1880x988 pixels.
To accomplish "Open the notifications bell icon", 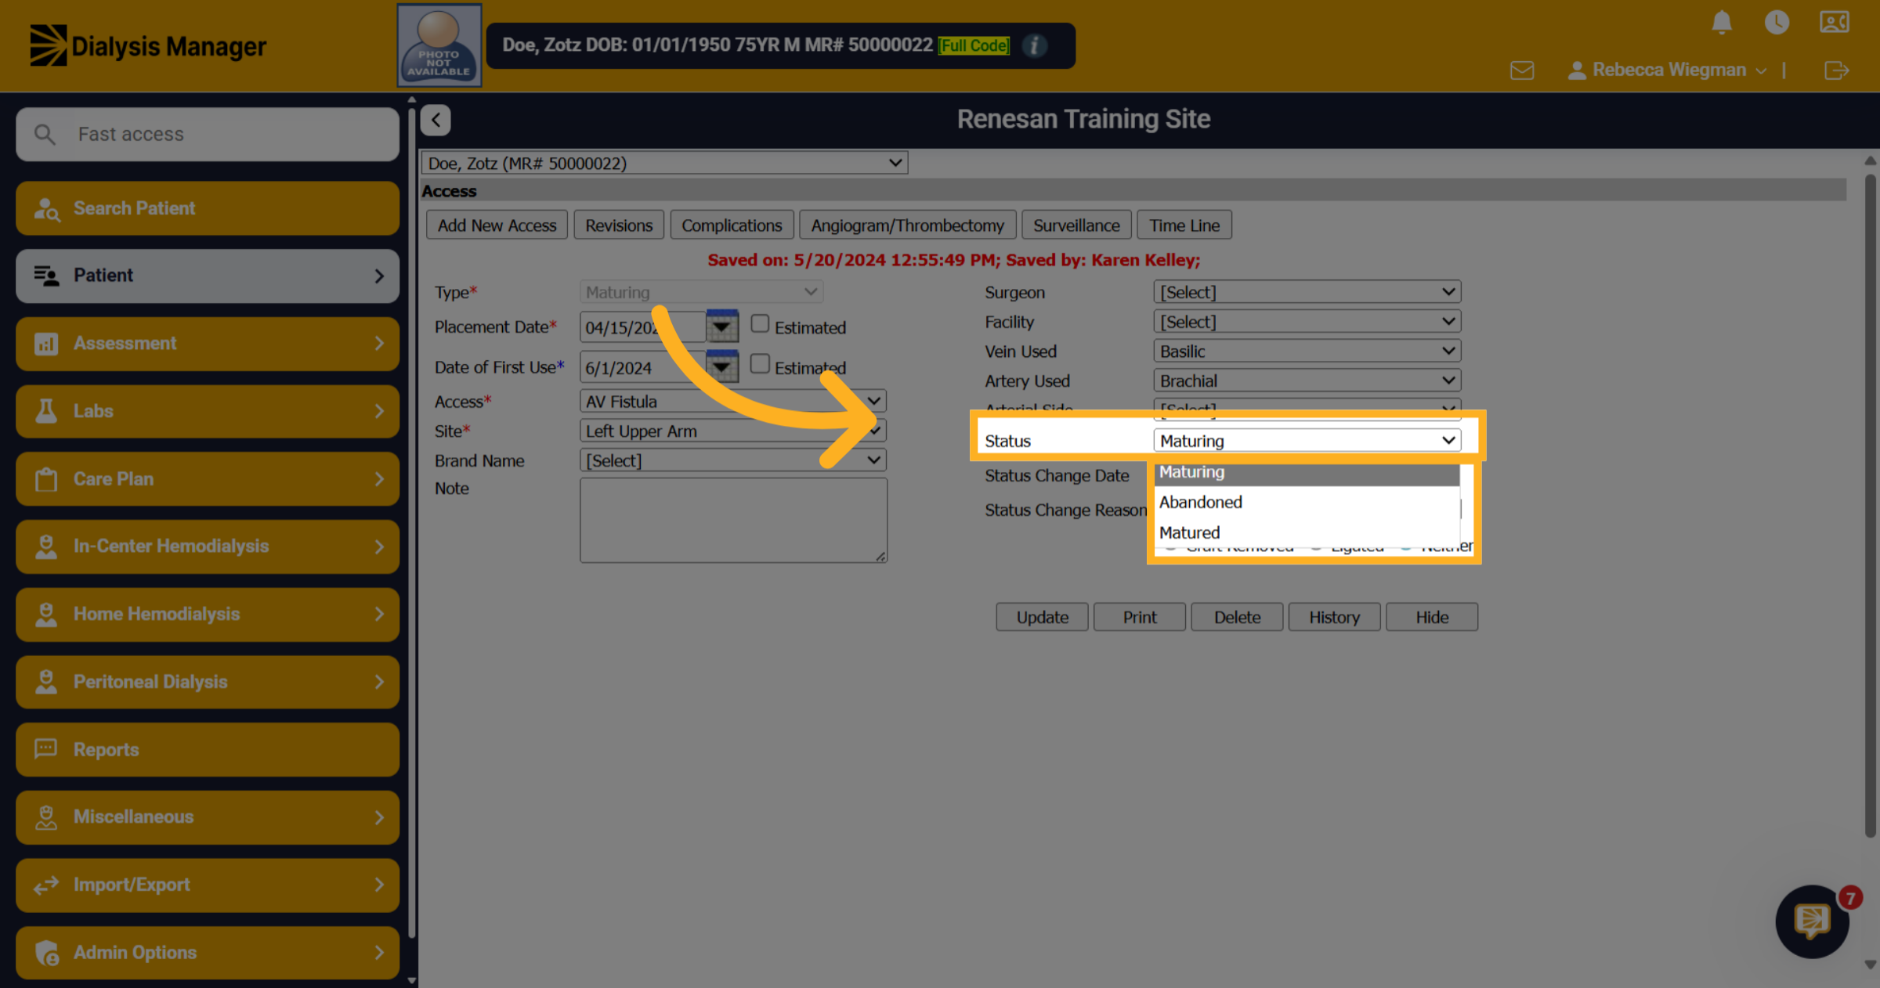I will point(1721,22).
